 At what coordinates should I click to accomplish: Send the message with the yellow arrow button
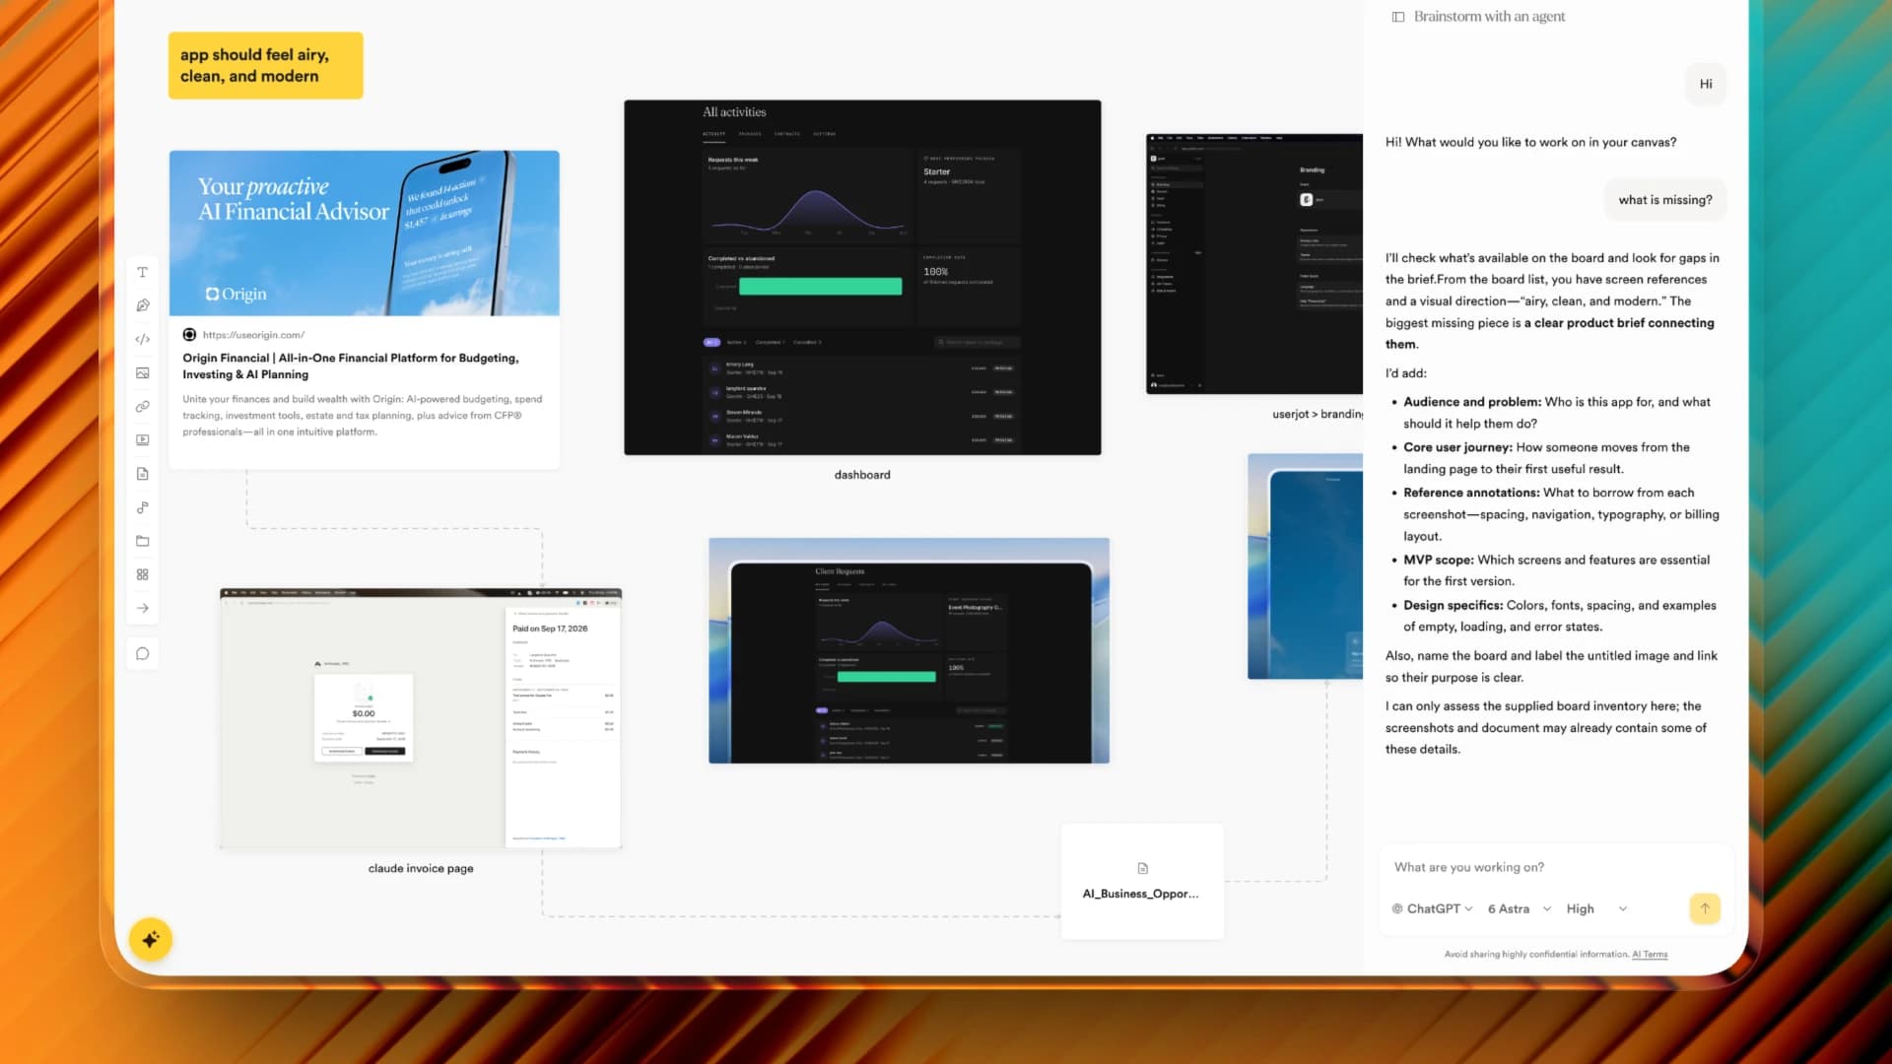point(1705,908)
